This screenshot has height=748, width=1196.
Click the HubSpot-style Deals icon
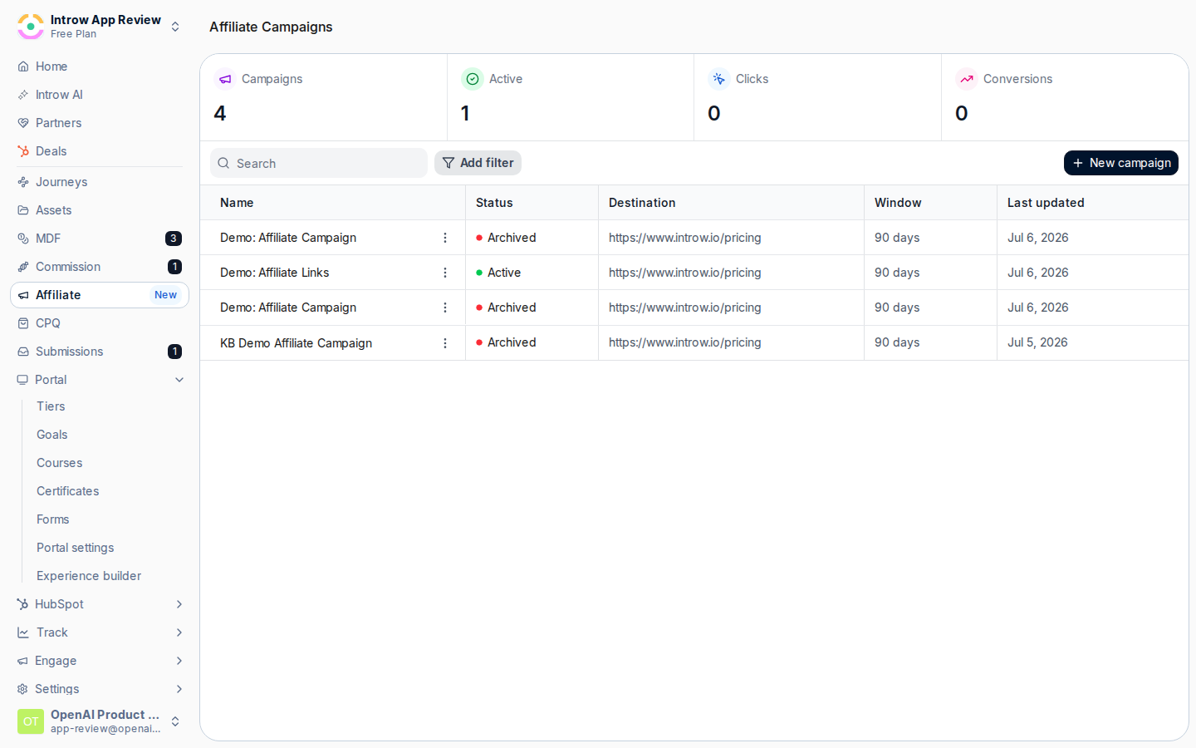click(x=23, y=151)
